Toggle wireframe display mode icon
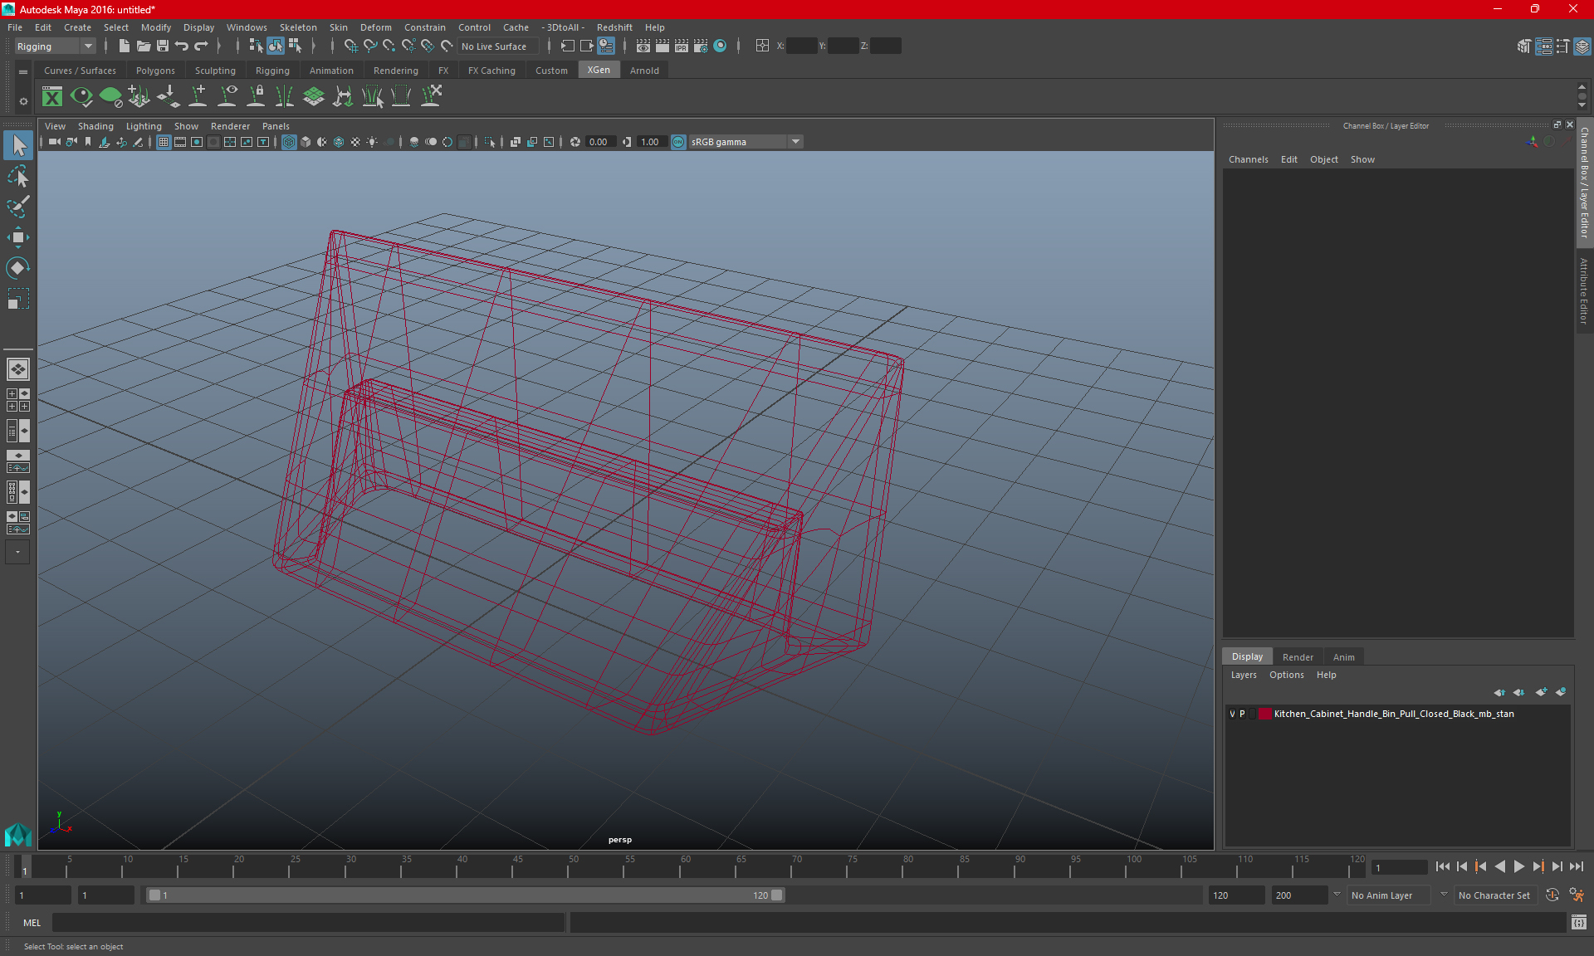 (288, 141)
